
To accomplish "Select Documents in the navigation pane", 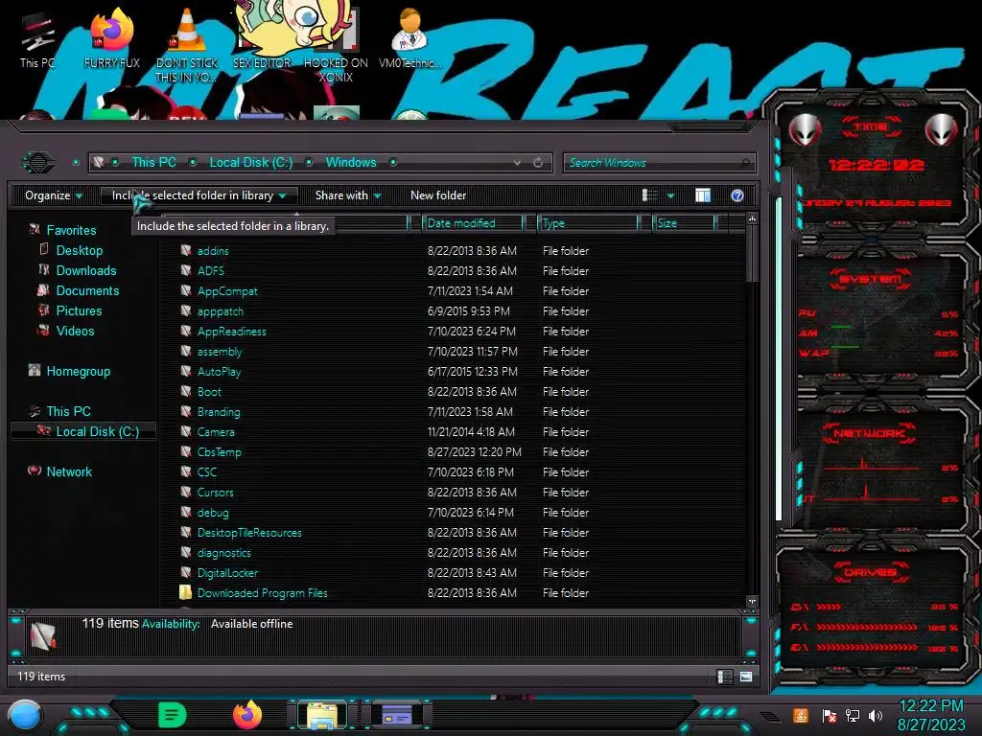I will [87, 290].
